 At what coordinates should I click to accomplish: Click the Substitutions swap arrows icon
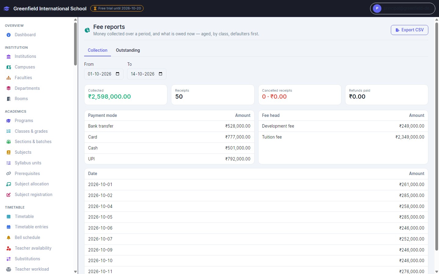click(9, 259)
